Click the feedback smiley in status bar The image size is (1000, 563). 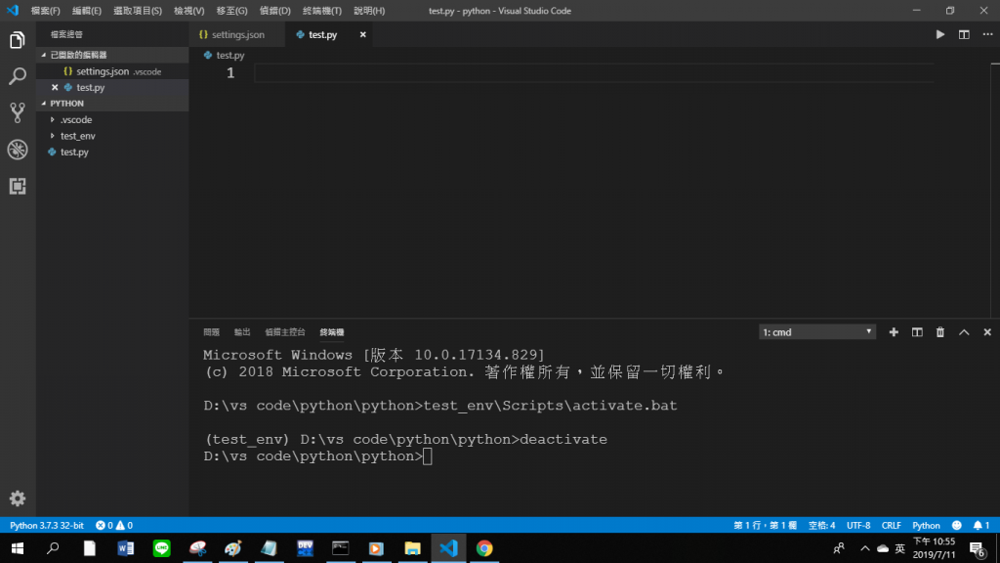click(957, 525)
